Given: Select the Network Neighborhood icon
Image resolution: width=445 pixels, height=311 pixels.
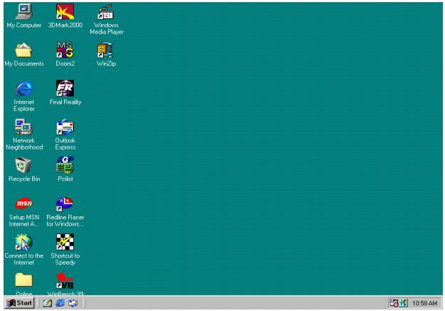Looking at the screenshot, I should click(x=24, y=127).
